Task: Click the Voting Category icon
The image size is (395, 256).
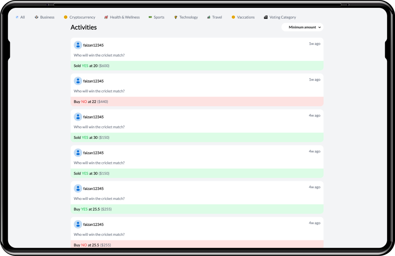Action: point(266,17)
